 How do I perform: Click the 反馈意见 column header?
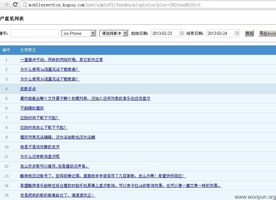[28, 50]
